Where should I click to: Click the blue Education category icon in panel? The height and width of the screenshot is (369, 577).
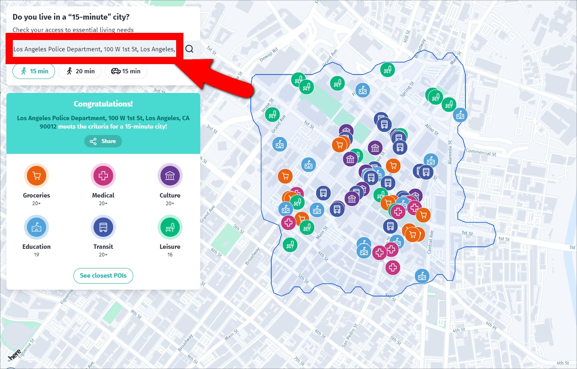point(37,227)
